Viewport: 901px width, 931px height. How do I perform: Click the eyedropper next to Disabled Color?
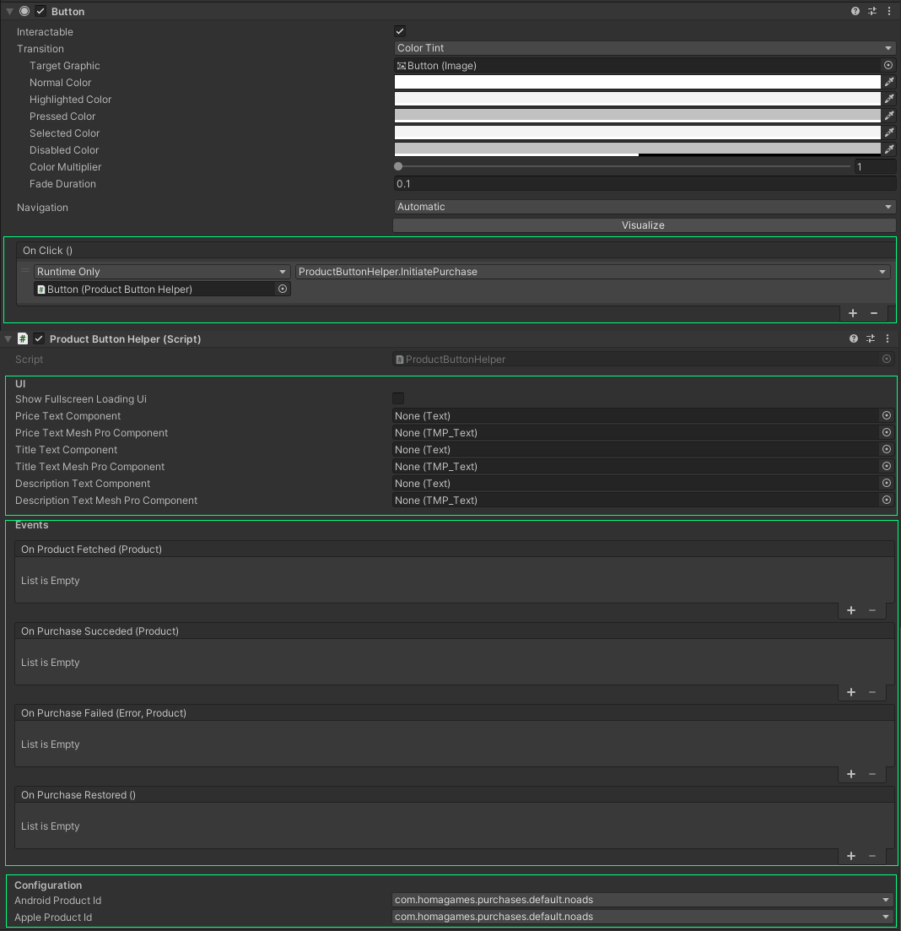(x=888, y=149)
